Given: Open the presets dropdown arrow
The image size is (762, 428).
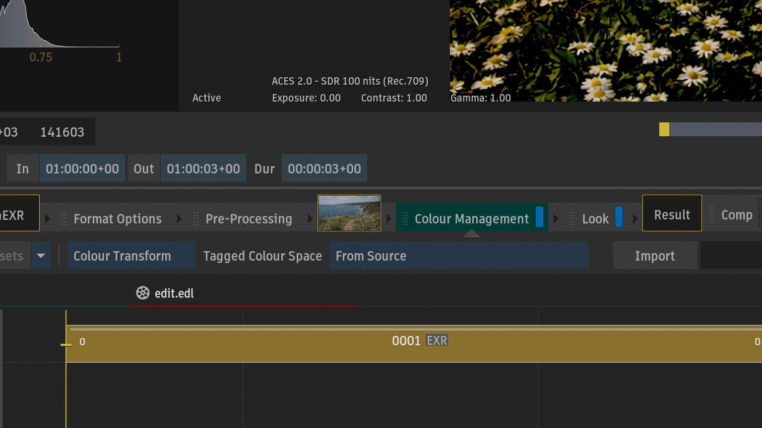Looking at the screenshot, I should (x=41, y=256).
